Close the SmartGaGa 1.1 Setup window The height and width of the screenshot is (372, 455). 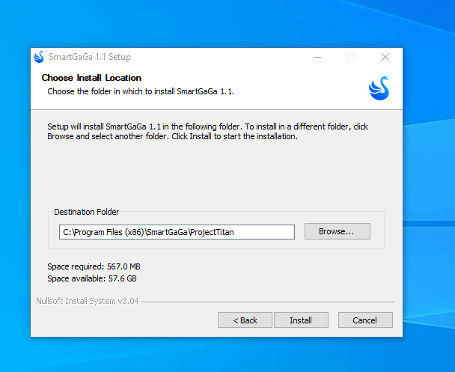pyautogui.click(x=385, y=57)
